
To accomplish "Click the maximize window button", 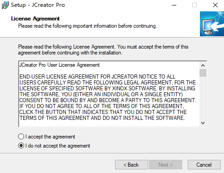I will pos(194,5).
